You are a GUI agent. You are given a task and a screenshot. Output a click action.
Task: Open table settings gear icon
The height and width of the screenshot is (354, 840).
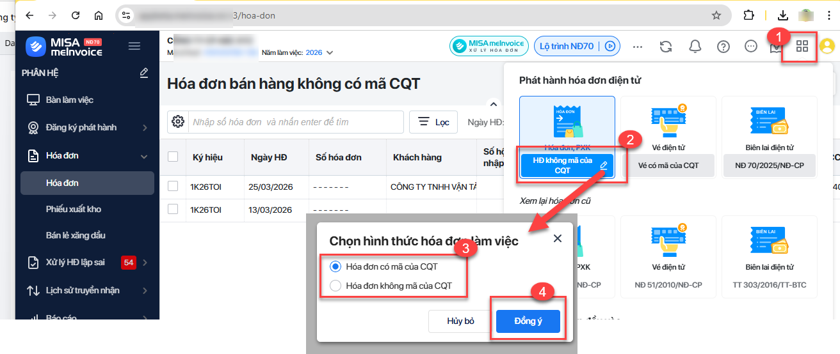point(178,122)
